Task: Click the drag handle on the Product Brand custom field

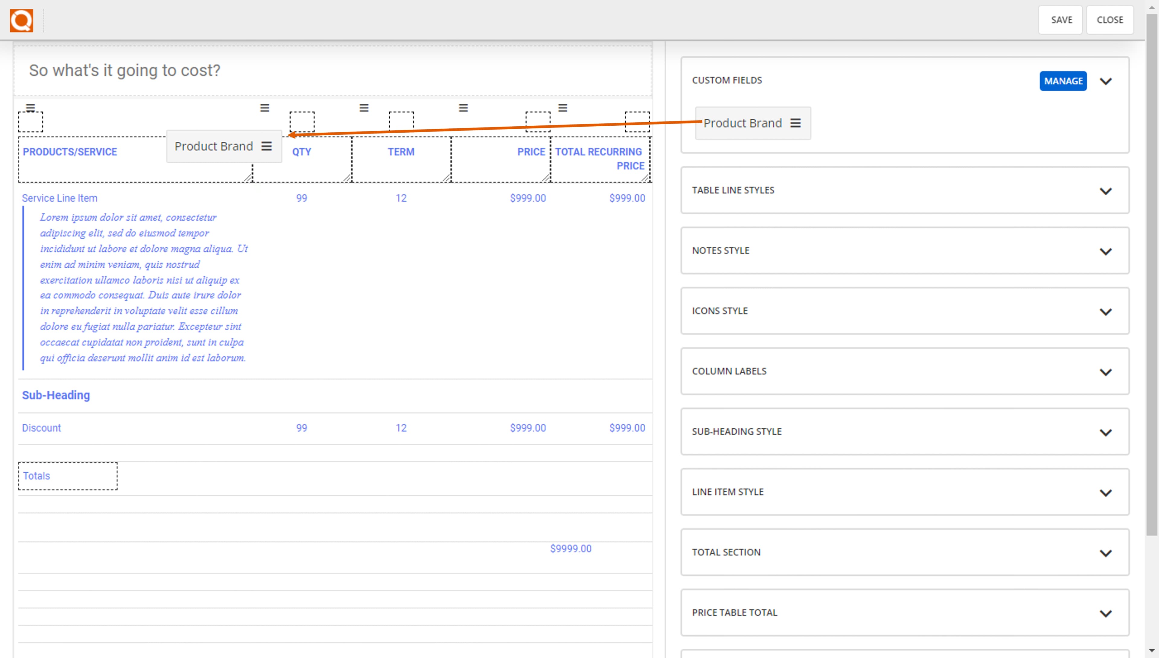Action: click(x=797, y=123)
